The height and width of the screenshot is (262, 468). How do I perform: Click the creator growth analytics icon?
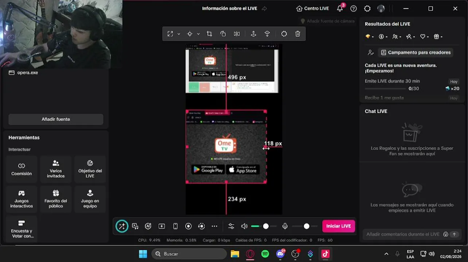tap(371, 52)
